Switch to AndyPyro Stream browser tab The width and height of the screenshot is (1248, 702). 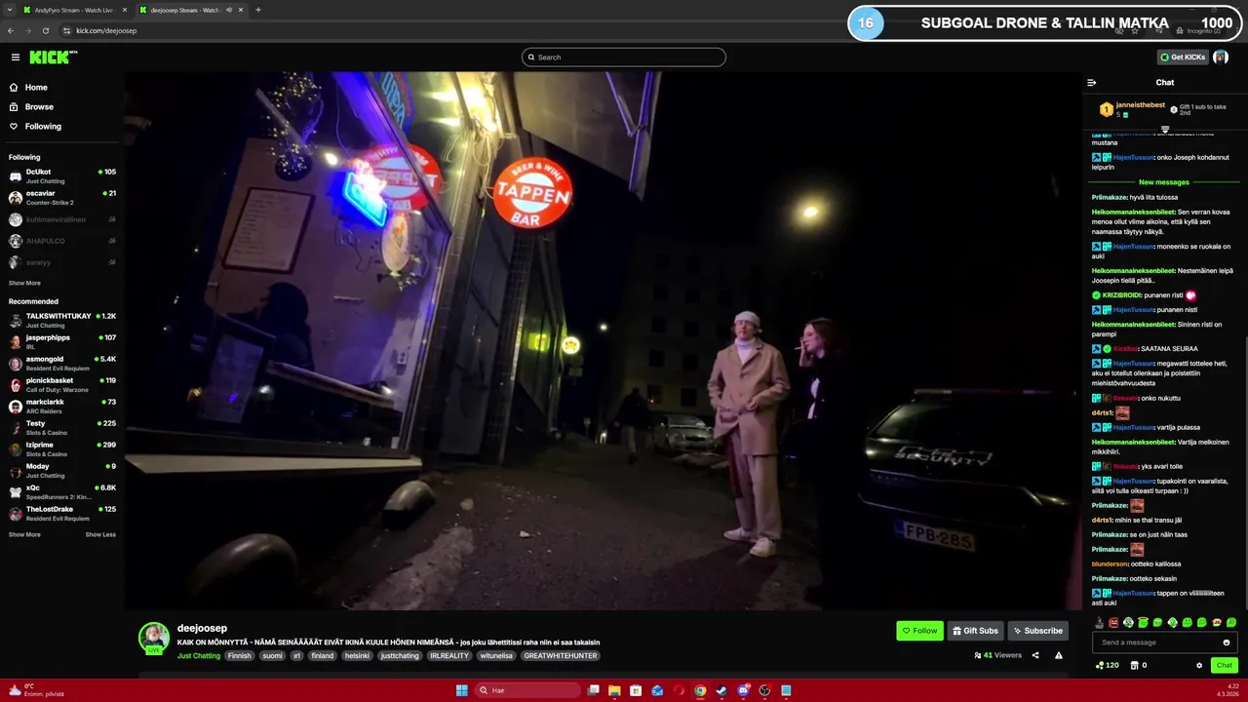point(74,10)
